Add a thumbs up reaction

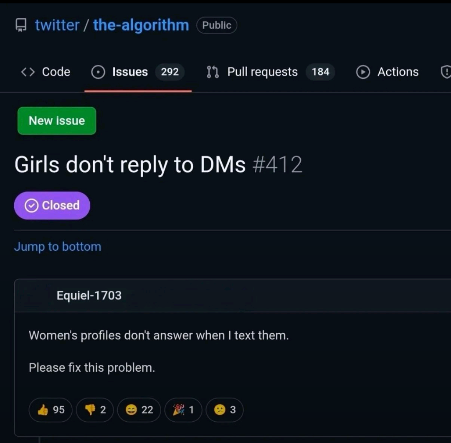[x=50, y=410]
